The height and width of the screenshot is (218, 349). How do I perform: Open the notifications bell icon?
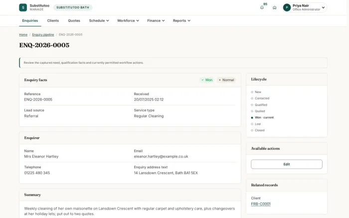(x=262, y=7)
